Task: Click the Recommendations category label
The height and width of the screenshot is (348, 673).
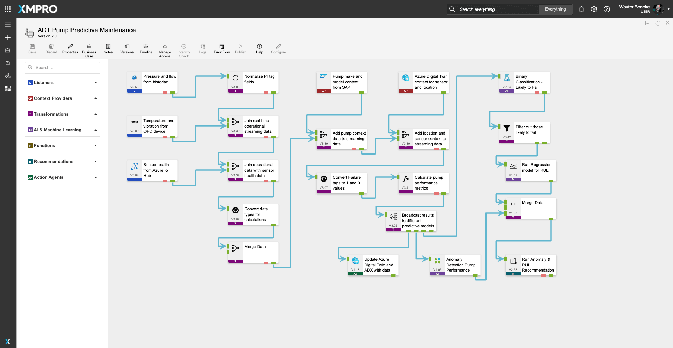Action: [53, 162]
